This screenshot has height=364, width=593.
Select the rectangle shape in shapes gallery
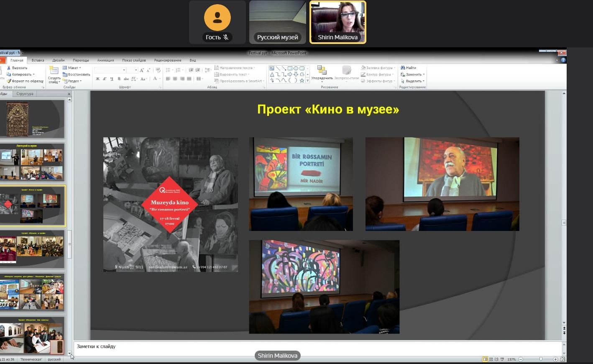tap(290, 68)
